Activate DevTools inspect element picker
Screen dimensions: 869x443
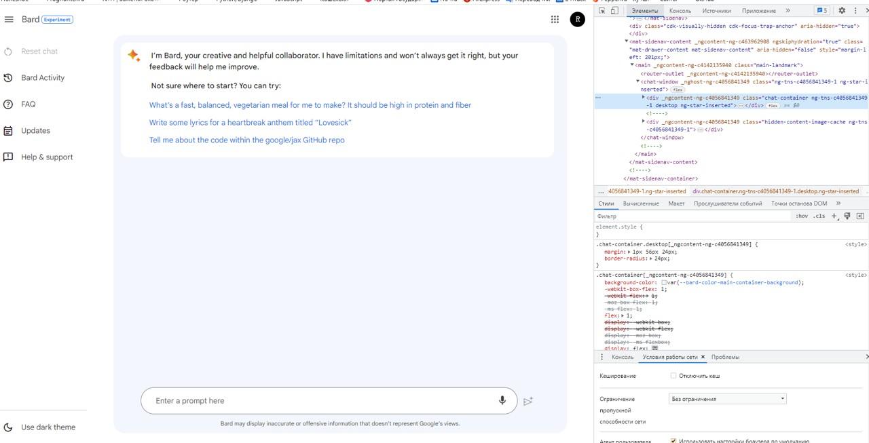click(602, 11)
